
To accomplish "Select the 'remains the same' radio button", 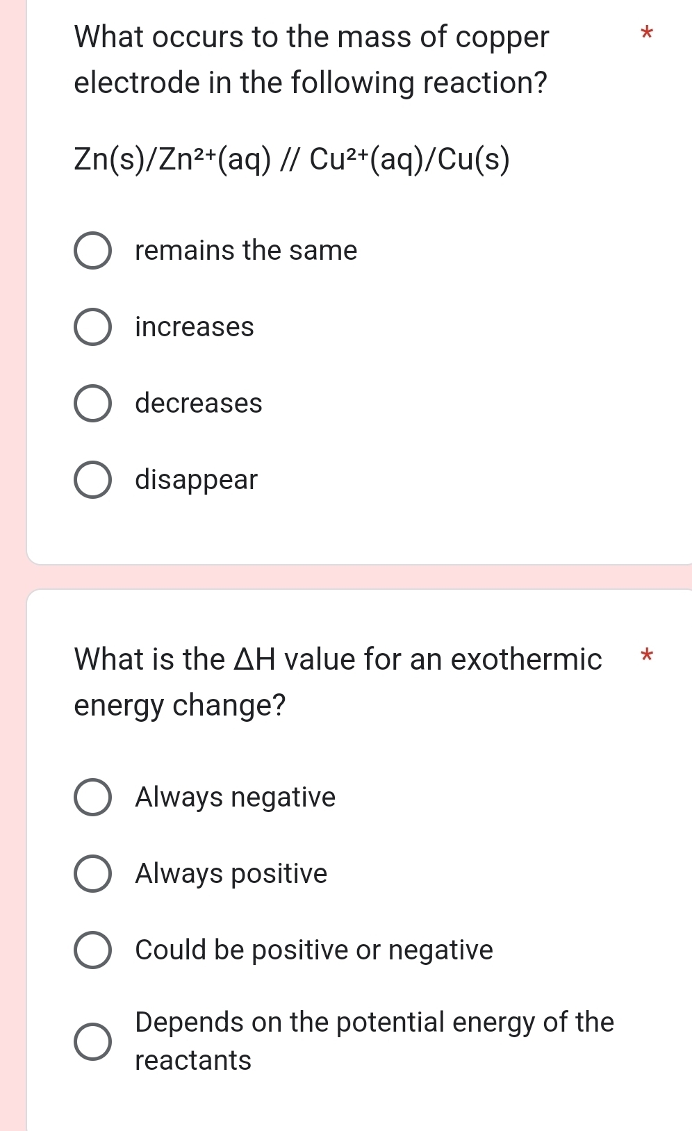I will pyautogui.click(x=92, y=251).
